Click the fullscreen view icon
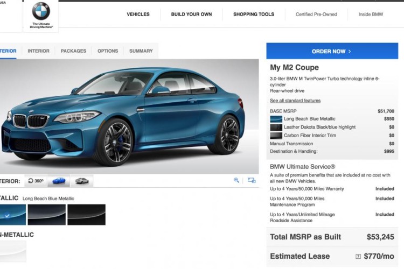The width and height of the screenshot is (404, 269). [252, 180]
